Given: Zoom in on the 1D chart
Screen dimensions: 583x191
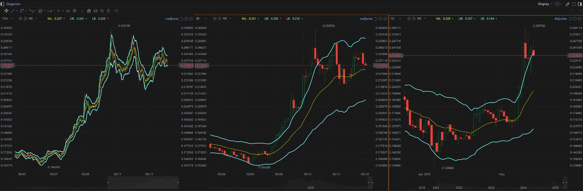Looking at the screenshot, I should click(579, 18).
